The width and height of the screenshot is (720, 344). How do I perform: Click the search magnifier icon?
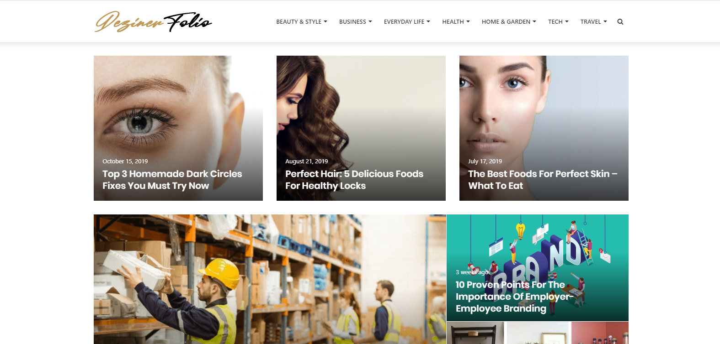[620, 21]
